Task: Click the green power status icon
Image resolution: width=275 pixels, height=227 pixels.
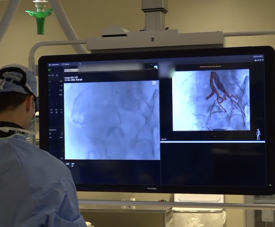Action: coord(50,70)
